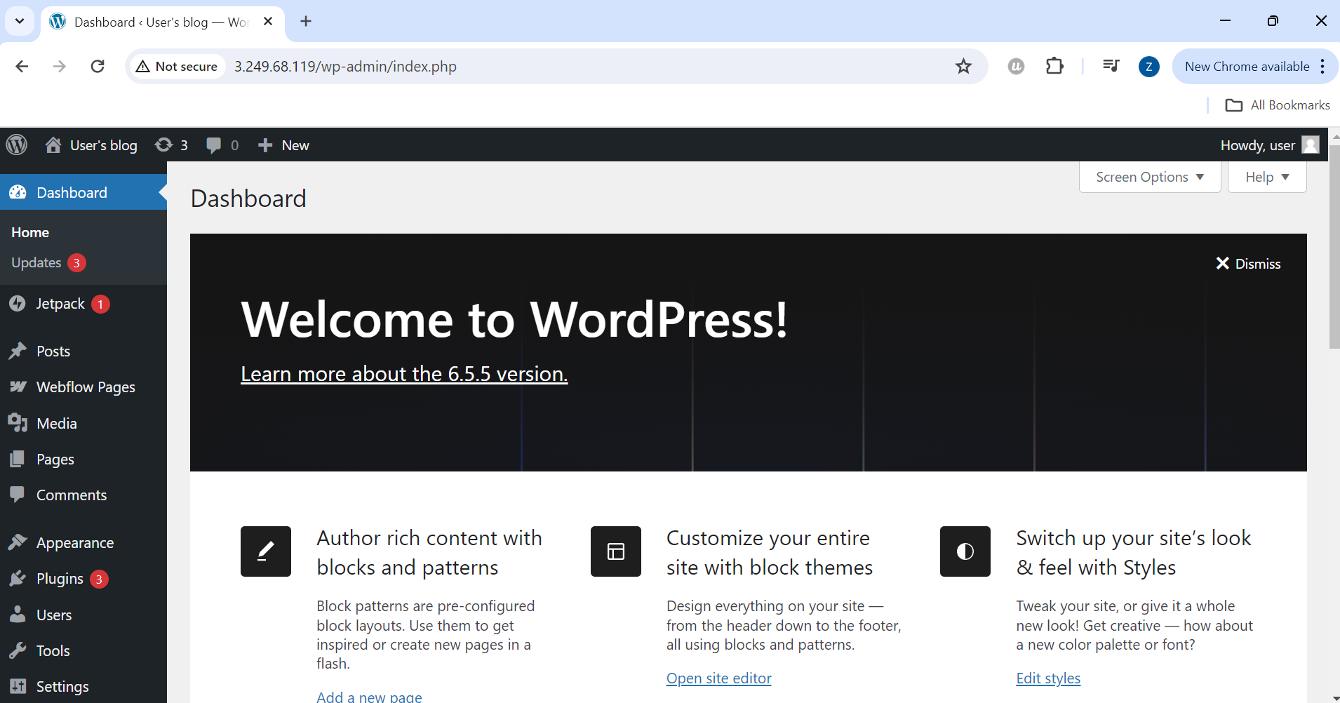Open the user avatar in admin bar
1340x703 pixels.
[x=1311, y=145]
